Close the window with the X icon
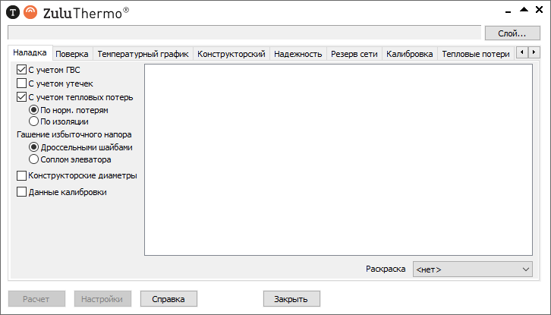 [x=538, y=9]
